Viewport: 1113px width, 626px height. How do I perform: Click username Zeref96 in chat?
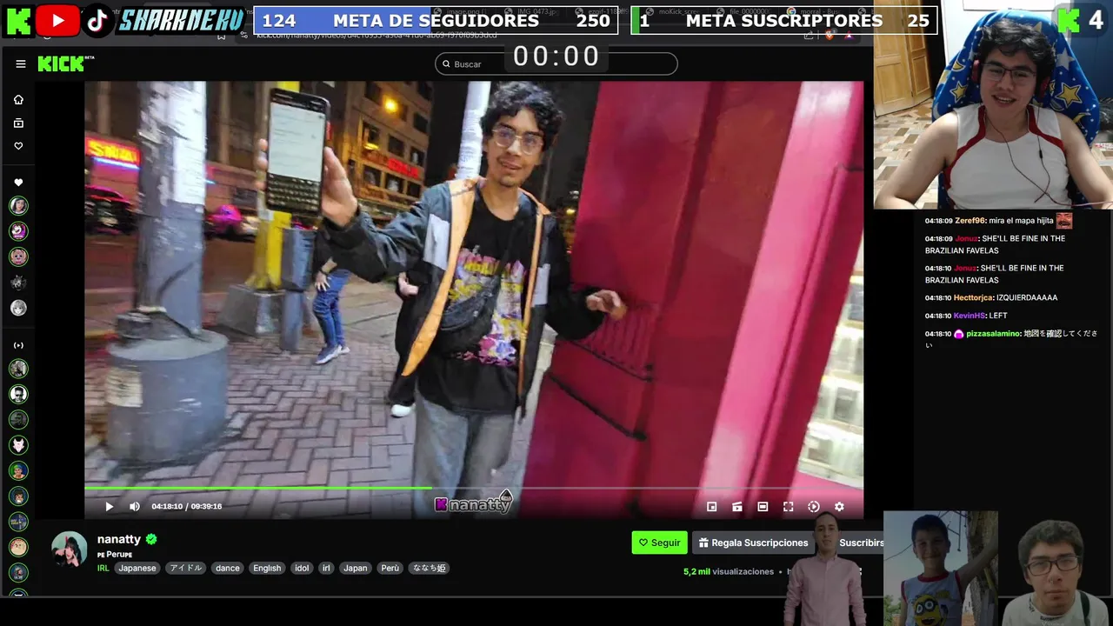(970, 221)
